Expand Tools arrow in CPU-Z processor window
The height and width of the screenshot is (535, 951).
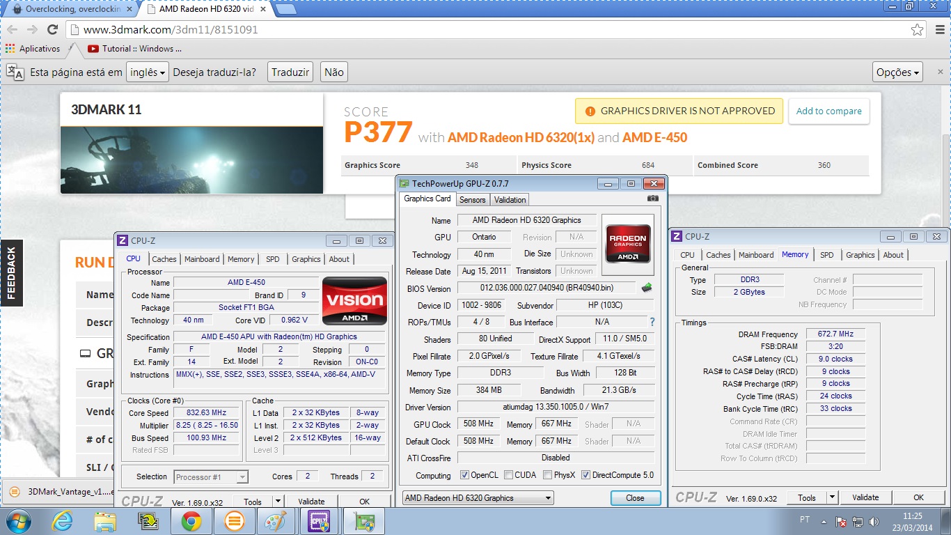tap(278, 502)
